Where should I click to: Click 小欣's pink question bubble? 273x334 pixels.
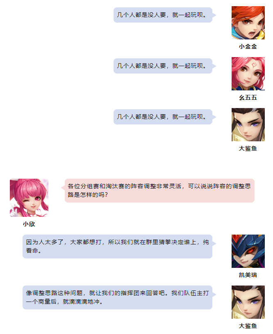coord(159,191)
